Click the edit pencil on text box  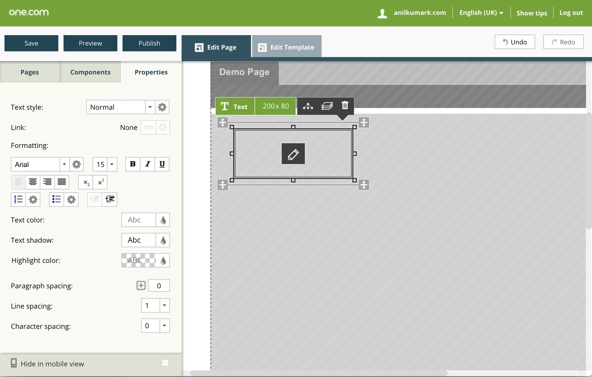click(x=293, y=154)
